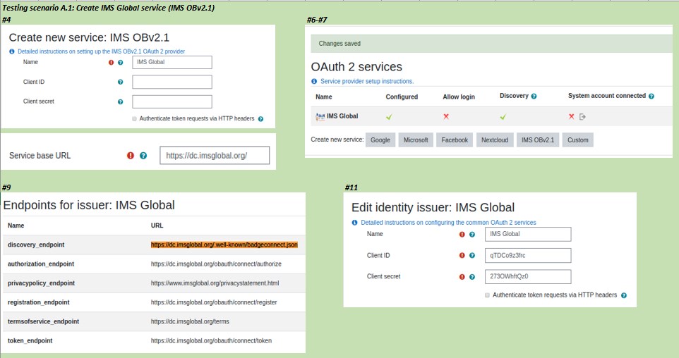Click info icon before Service provider setup instructions
Image resolution: width=679 pixels, height=358 pixels.
(314, 81)
